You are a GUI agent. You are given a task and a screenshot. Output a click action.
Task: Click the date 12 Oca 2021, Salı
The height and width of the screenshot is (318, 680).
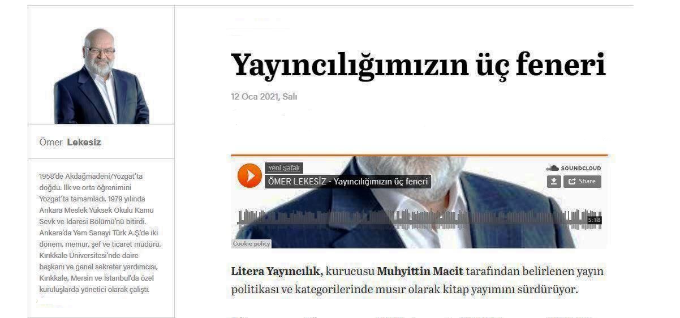pyautogui.click(x=264, y=96)
